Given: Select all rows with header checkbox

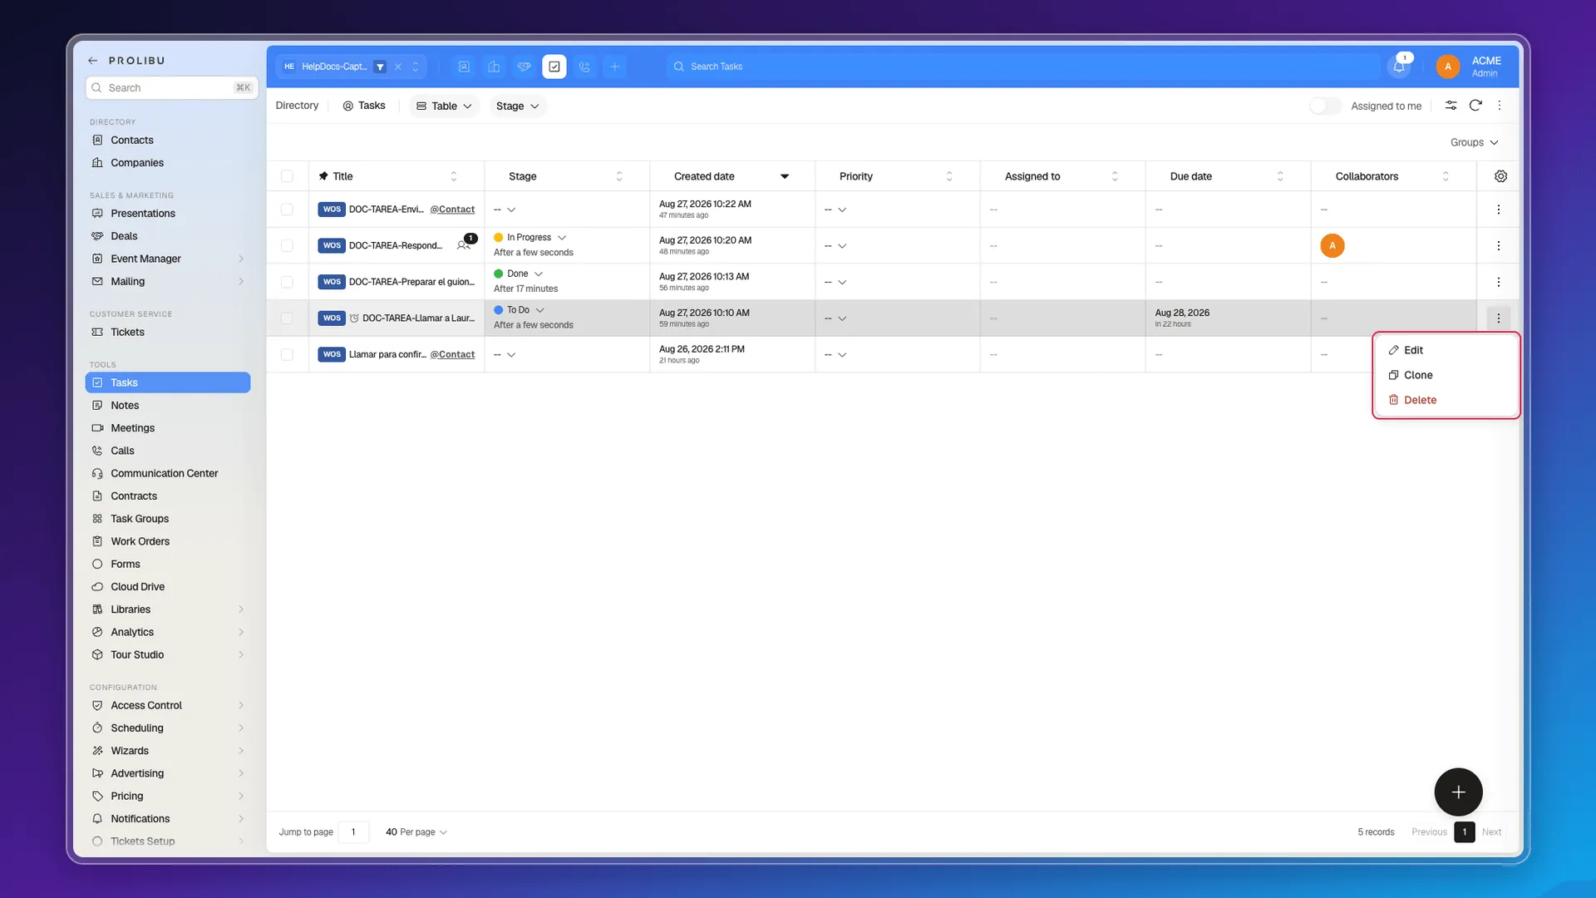Looking at the screenshot, I should point(287,176).
